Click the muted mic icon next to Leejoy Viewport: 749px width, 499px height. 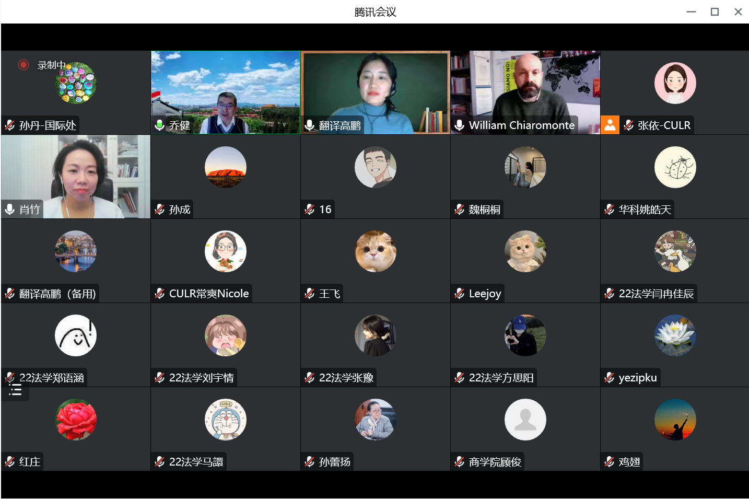(460, 294)
